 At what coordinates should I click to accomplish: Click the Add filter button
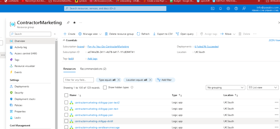(165, 80)
